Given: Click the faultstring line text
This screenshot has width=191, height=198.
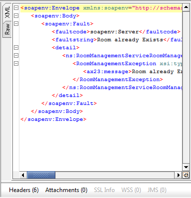Looking at the screenshot, I should coord(117,40).
